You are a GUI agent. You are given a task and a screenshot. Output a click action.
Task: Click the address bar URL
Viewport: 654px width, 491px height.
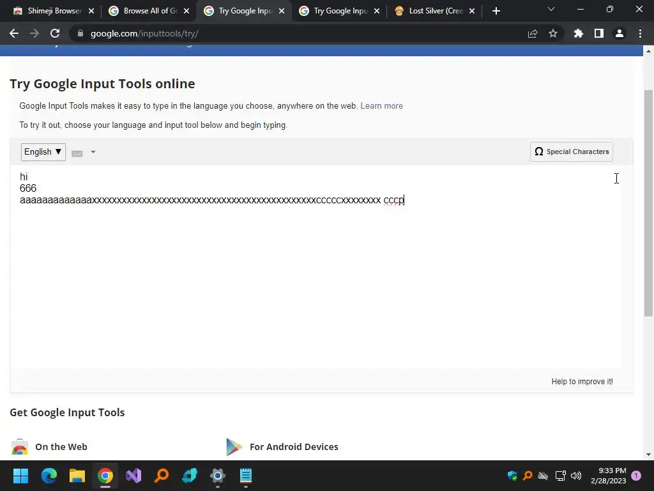[144, 33]
